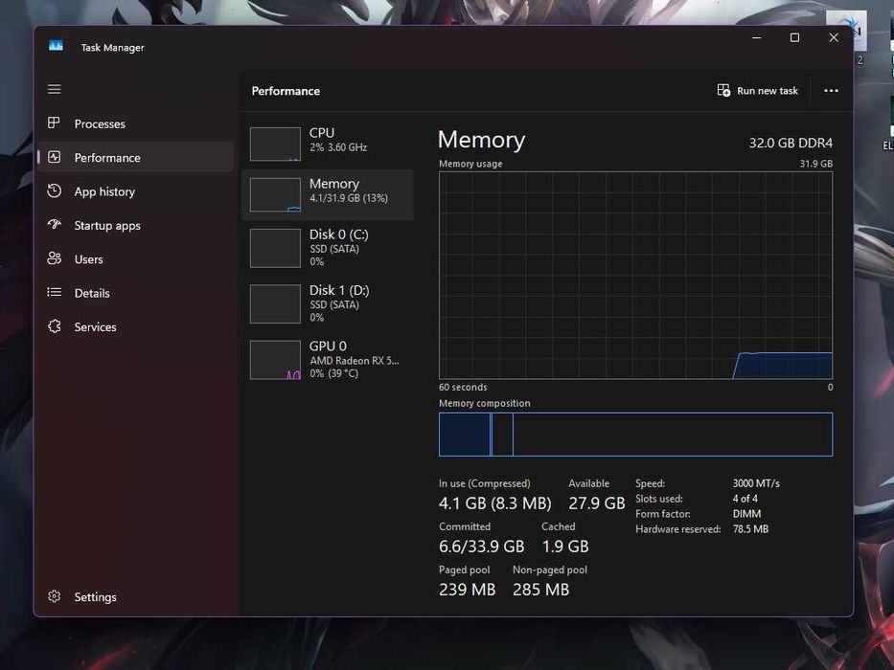Click the Run new task button

758,91
